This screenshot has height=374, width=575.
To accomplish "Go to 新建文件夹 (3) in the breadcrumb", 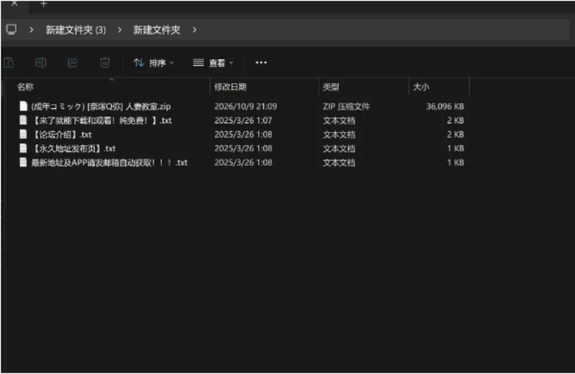I will pos(76,30).
